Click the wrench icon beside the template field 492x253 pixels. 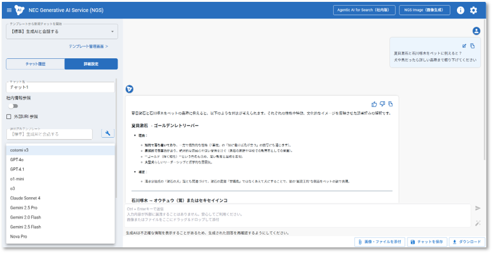tap(108, 133)
